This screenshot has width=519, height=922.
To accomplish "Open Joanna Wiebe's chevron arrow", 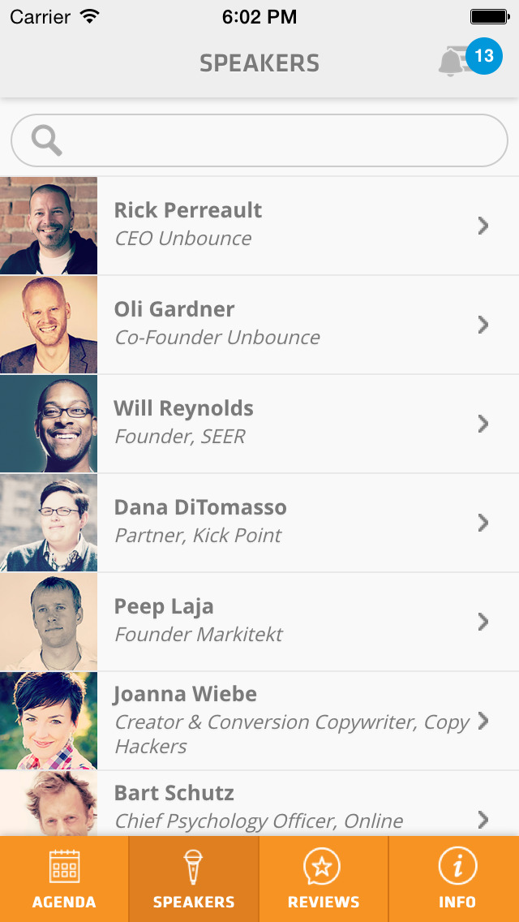I will 483,721.
